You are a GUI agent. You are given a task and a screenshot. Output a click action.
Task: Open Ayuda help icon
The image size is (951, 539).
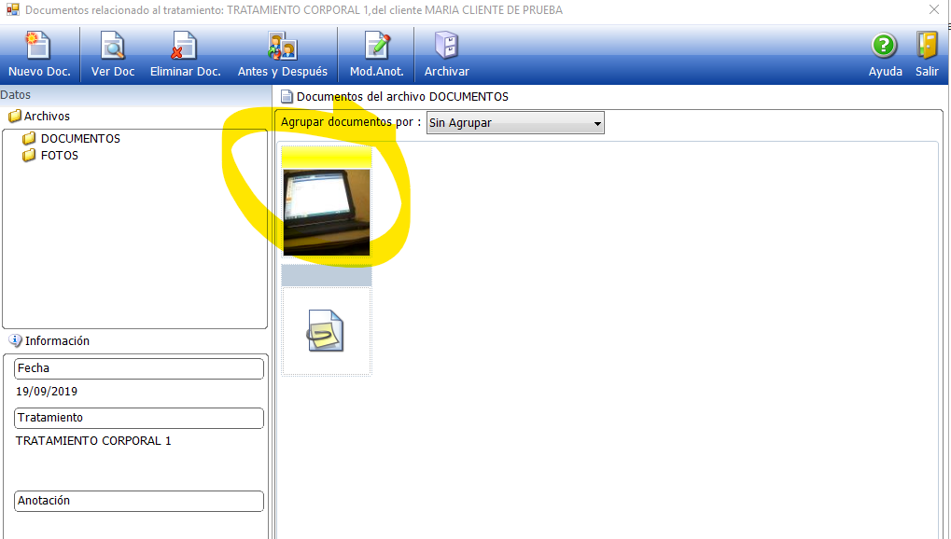coord(884,46)
